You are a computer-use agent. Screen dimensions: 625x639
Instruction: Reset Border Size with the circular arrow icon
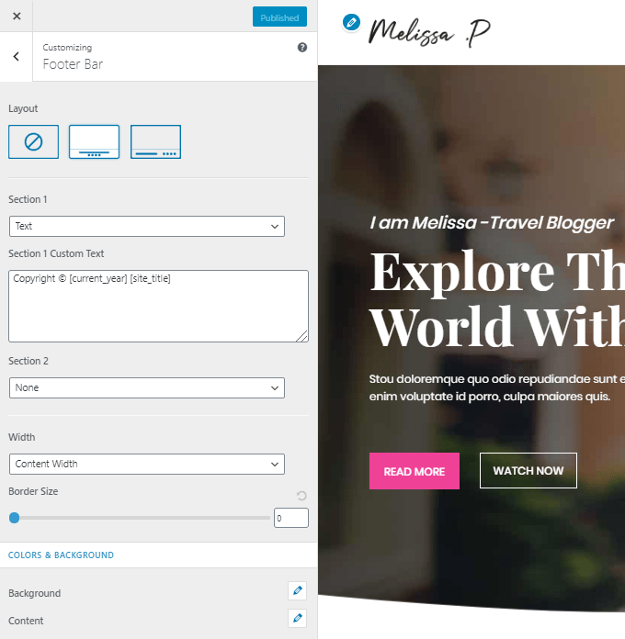coord(301,496)
